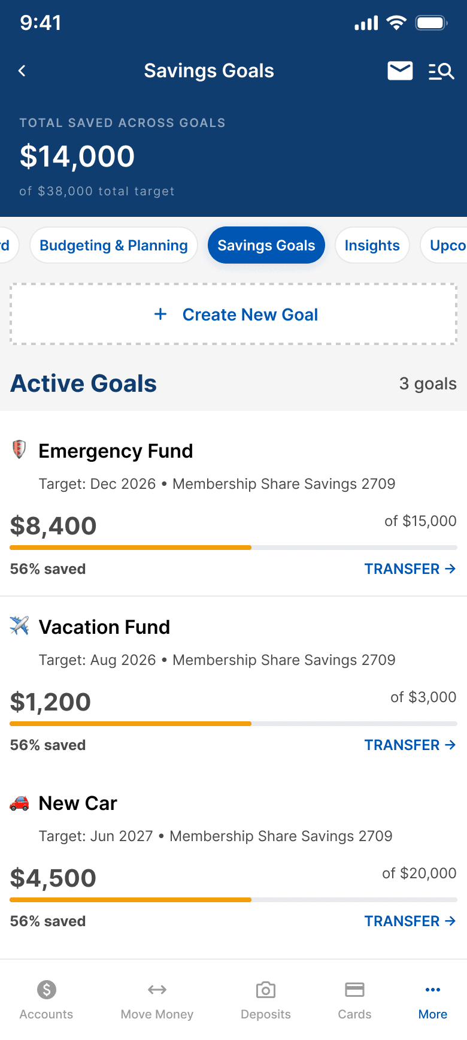Screen dimensions: 467x1040
Task: Open the messages envelope icon
Action: pos(400,71)
